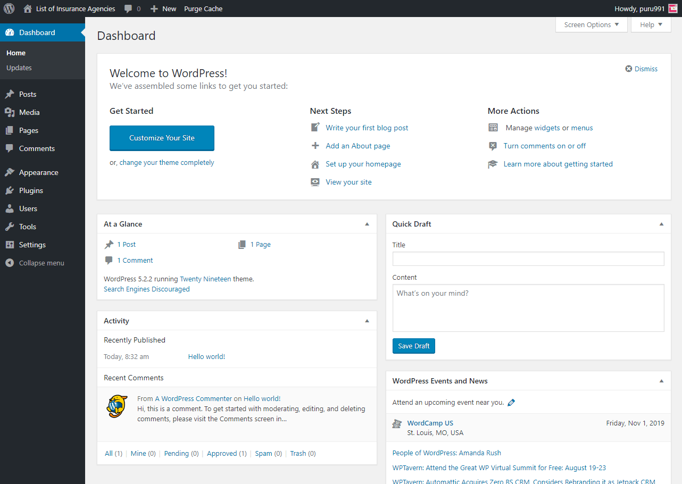The width and height of the screenshot is (682, 484).
Task: Click the Media icon in sidebar
Action: 10,112
